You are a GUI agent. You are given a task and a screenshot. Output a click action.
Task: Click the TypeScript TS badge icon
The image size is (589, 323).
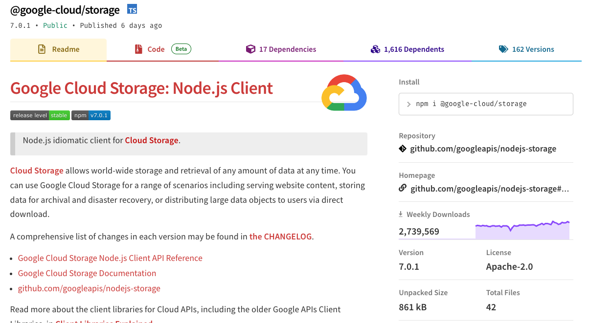pyautogui.click(x=132, y=9)
